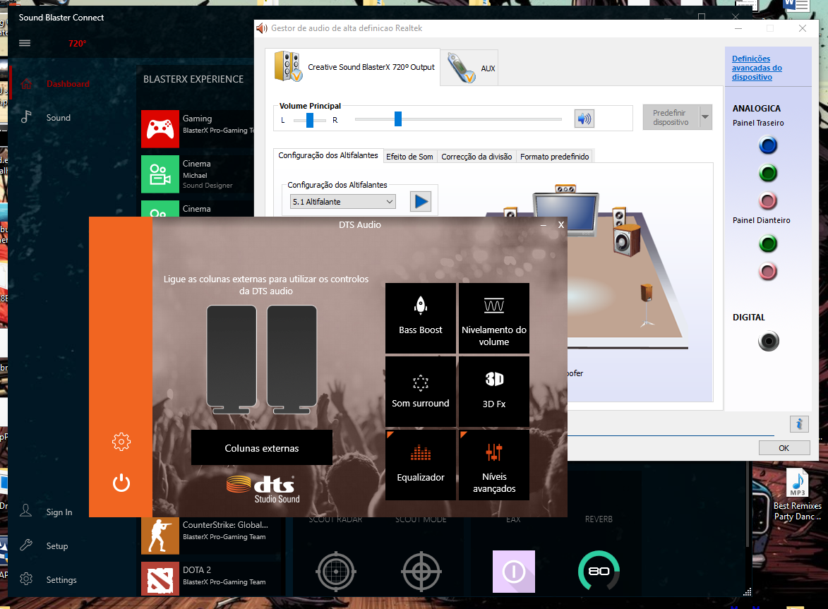The image size is (828, 609).
Task: Click the center speaker above the monitor
Action: point(565,188)
